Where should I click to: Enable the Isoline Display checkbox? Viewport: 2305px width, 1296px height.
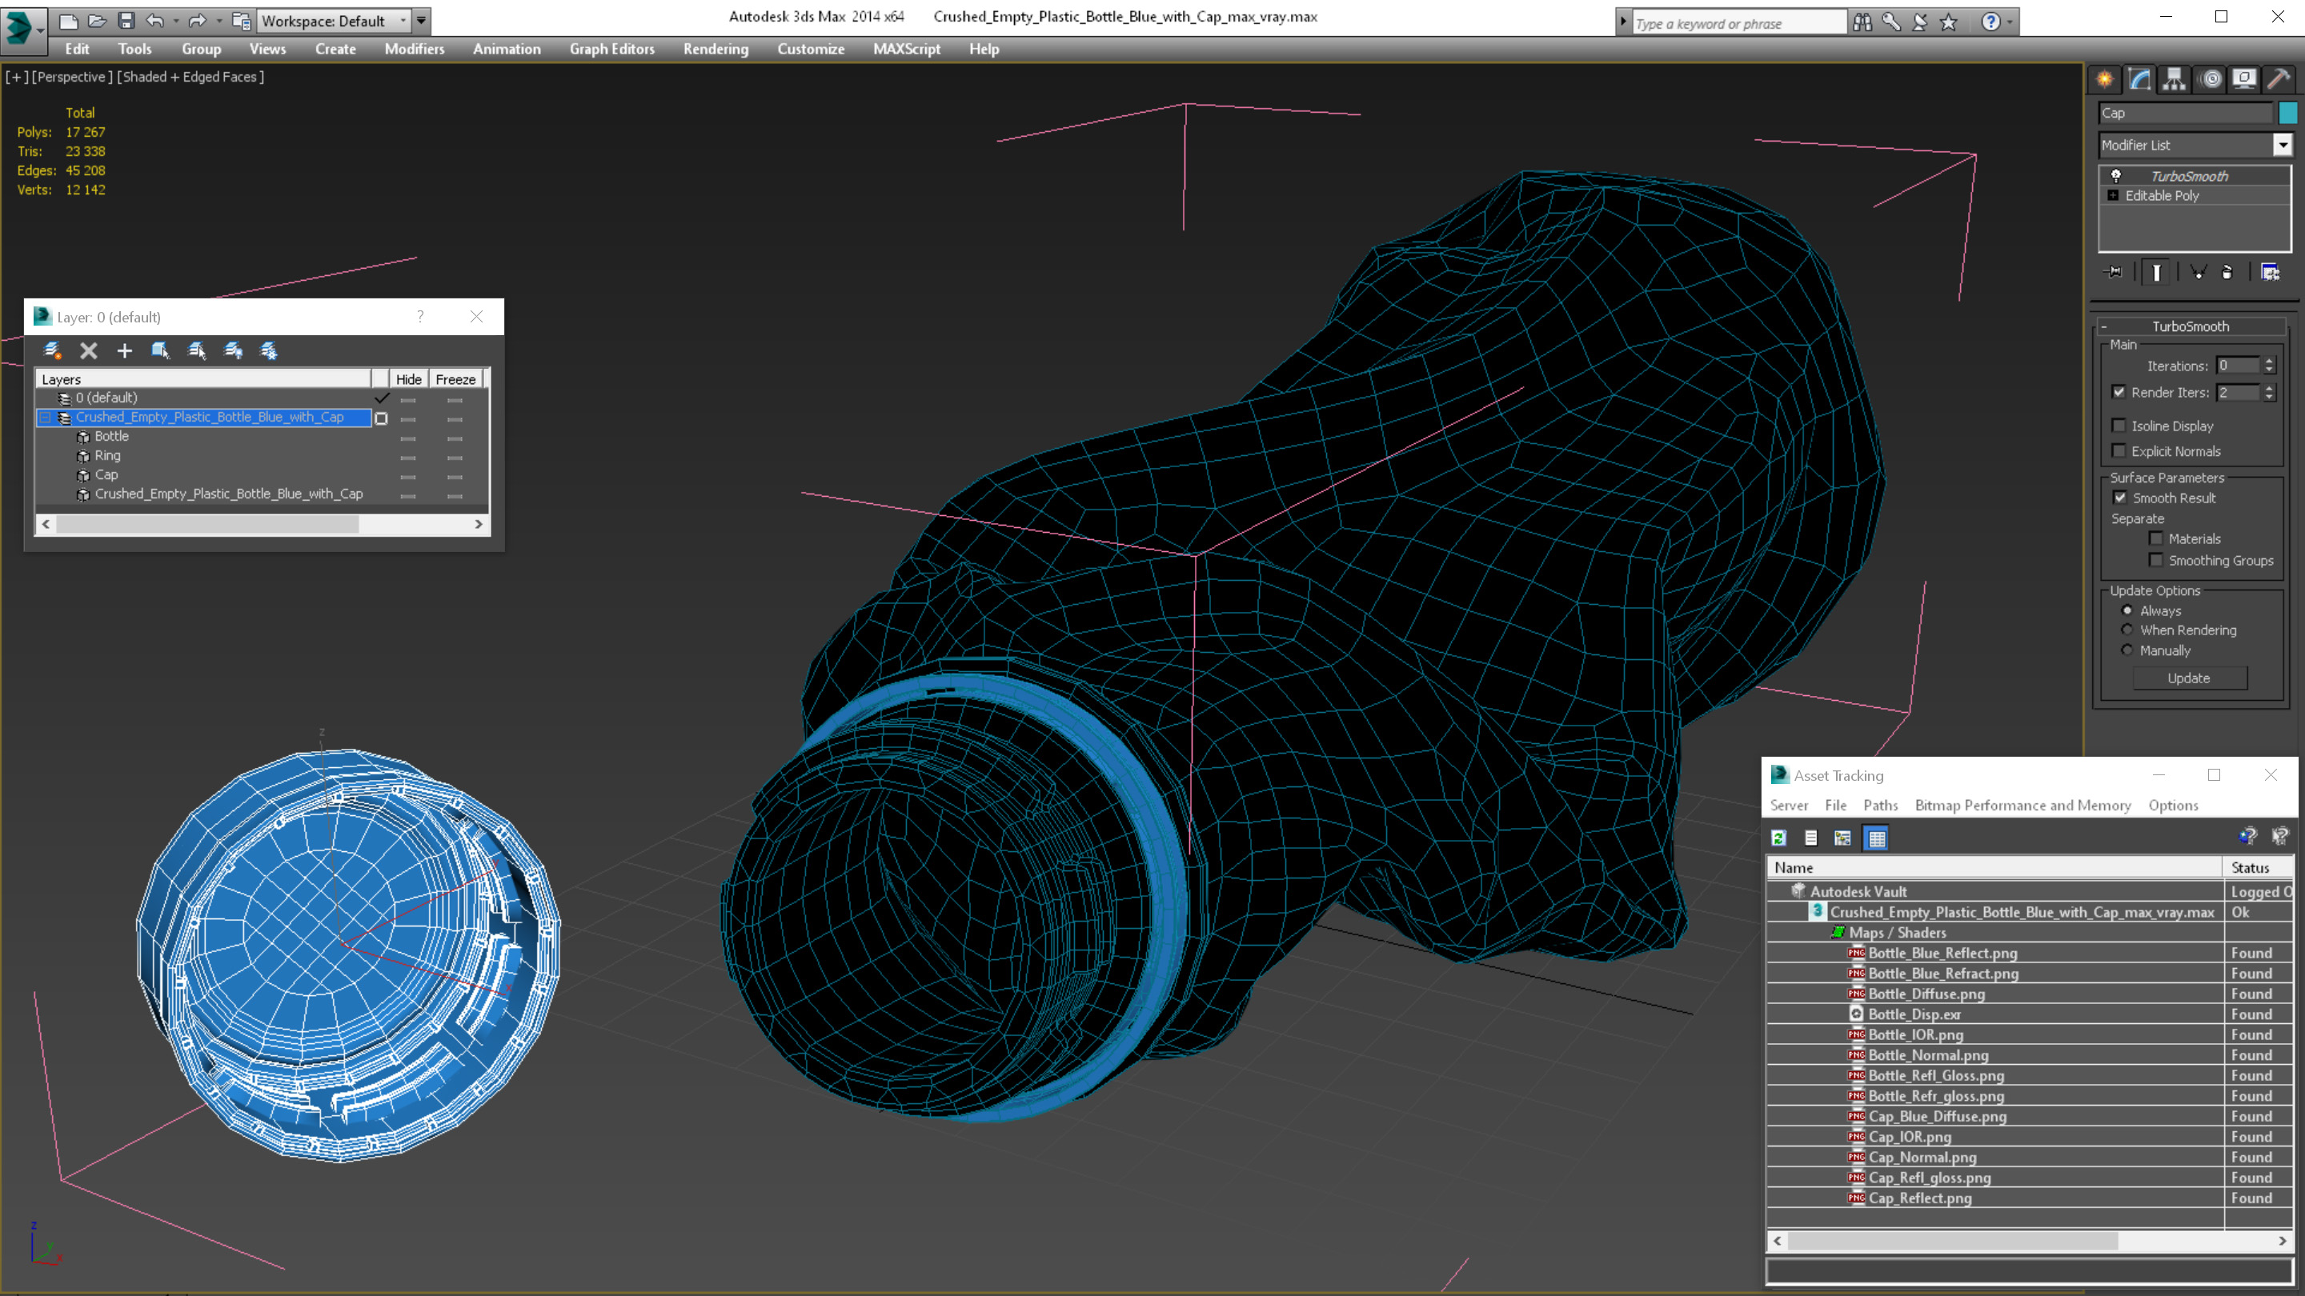coord(2119,426)
